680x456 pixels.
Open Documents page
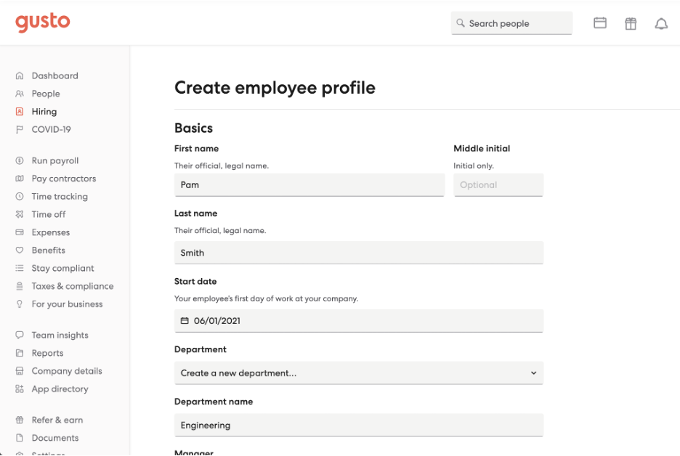tap(55, 438)
